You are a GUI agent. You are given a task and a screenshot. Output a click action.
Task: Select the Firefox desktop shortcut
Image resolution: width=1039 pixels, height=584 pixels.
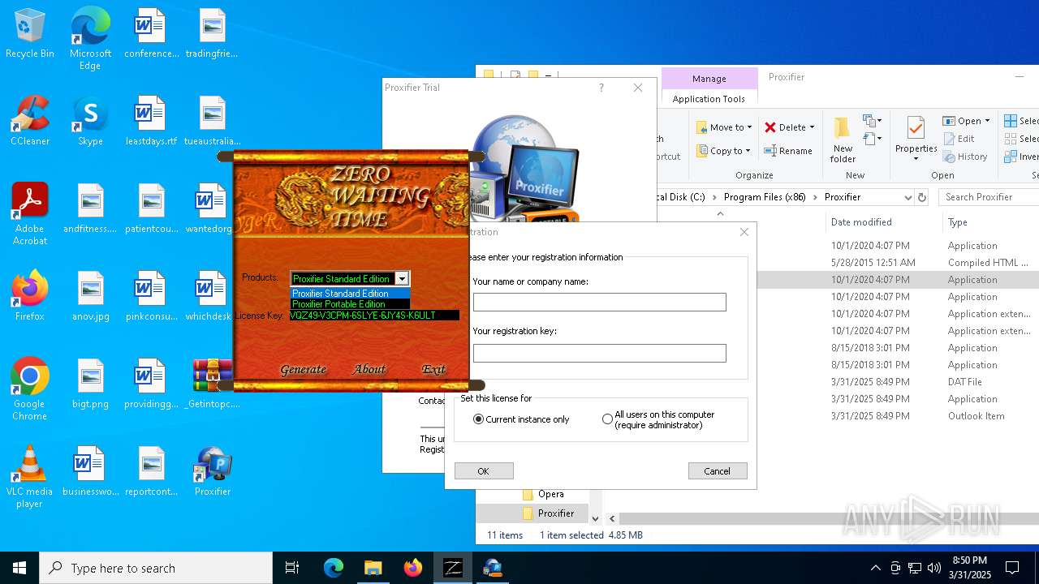pyautogui.click(x=30, y=296)
